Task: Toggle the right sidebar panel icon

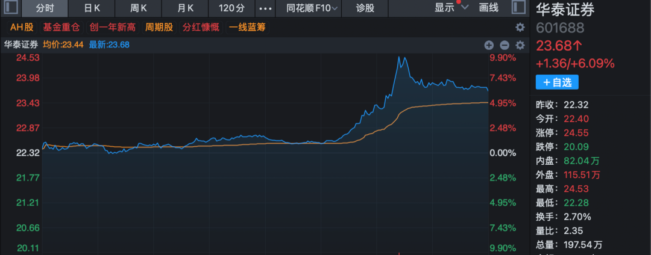Action: click(517, 8)
